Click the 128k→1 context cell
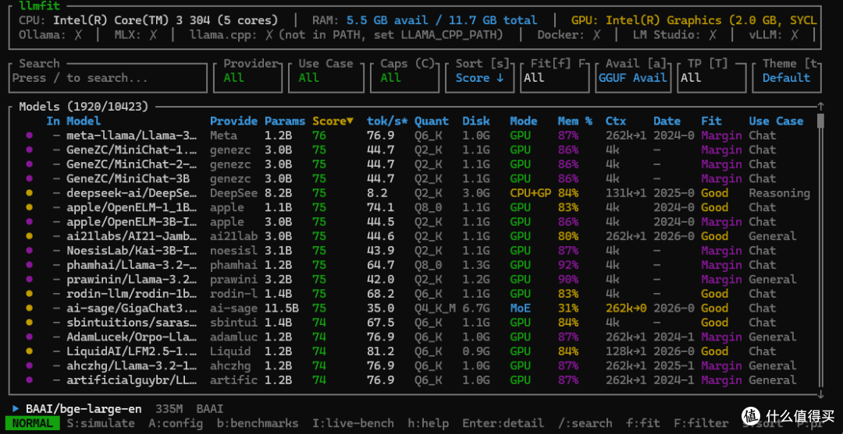Screen dimensions: 843x434 click(x=626, y=351)
